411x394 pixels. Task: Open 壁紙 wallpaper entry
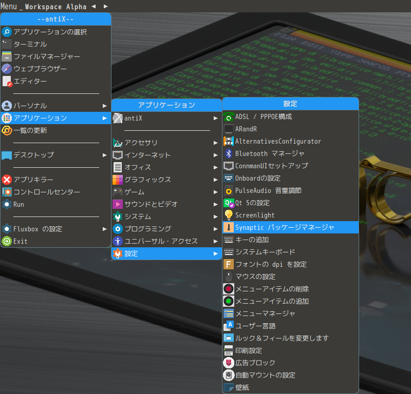point(290,387)
